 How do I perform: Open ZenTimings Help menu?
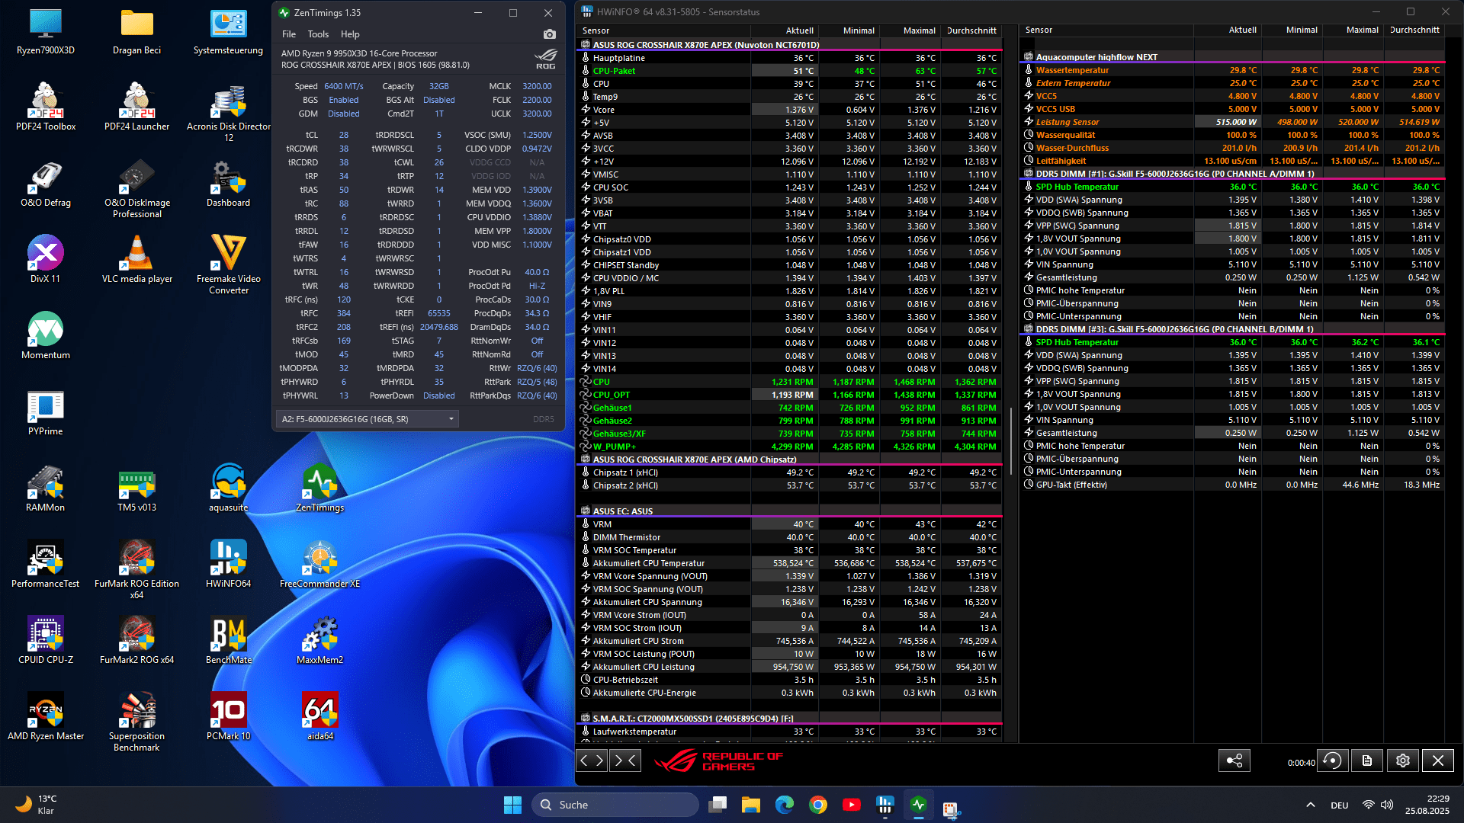[x=350, y=34]
